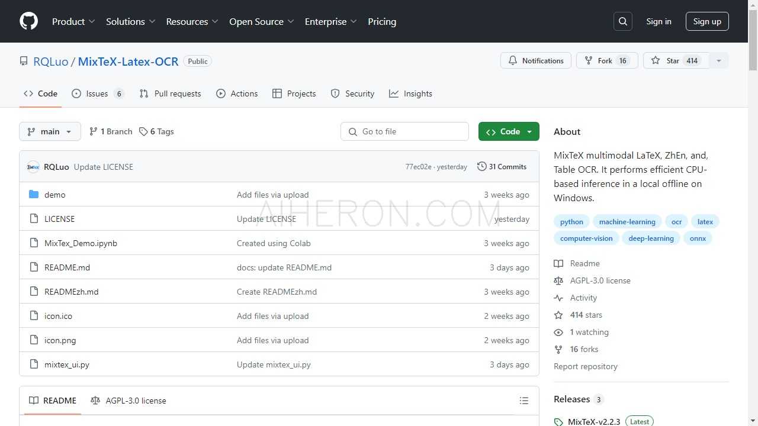This screenshot has height=426, width=758.
Task: Click the README.md file icon
Action: (x=34, y=267)
